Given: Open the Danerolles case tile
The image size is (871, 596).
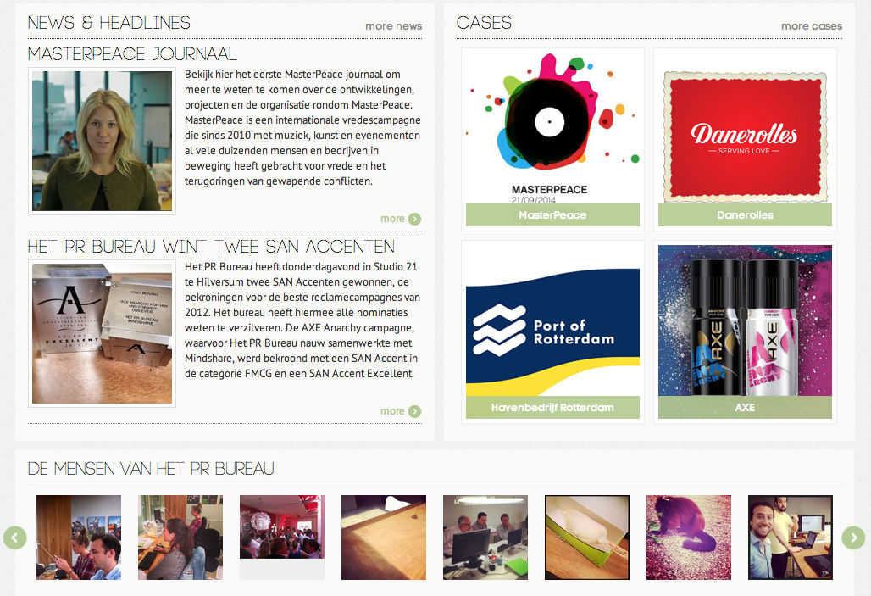Looking at the screenshot, I should 745,139.
